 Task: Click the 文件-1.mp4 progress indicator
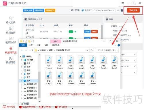[72, 32]
